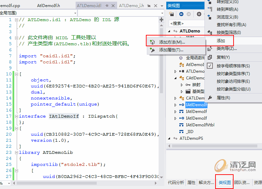The image size is (262, 189).
Task: Expand the 映射 node under CAtlDemo
Action: (x=182, y=85)
